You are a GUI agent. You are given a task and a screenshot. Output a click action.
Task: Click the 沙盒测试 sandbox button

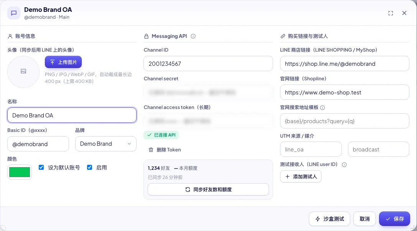(330, 219)
